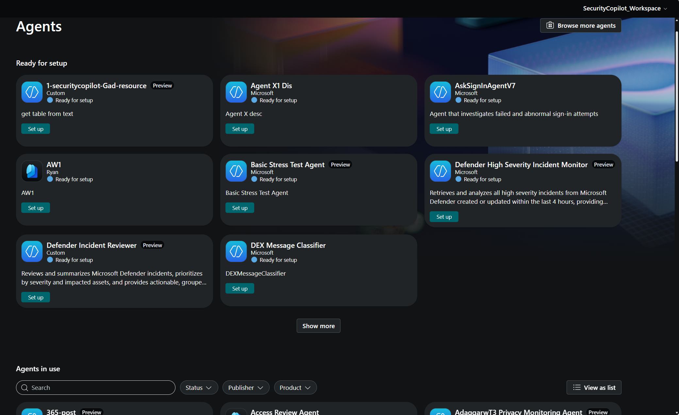
Task: Click the list icon beside View as list
Action: [577, 388]
